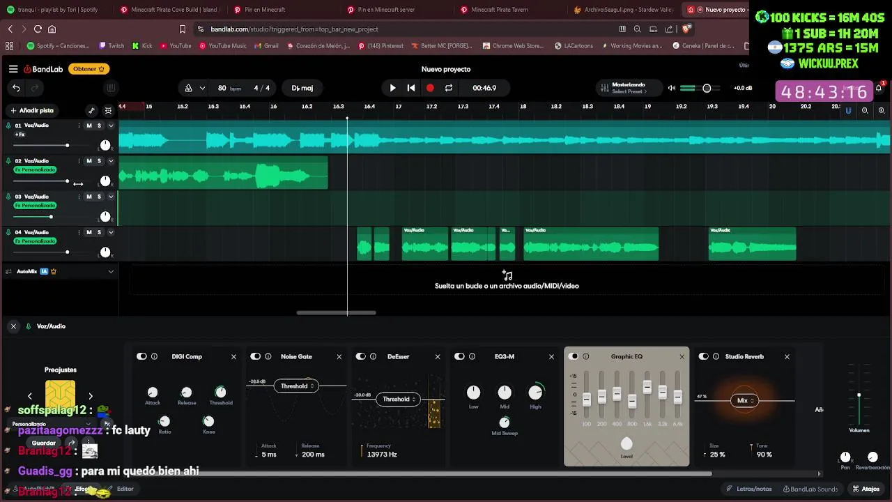Open the Db maj key selector

302,88
